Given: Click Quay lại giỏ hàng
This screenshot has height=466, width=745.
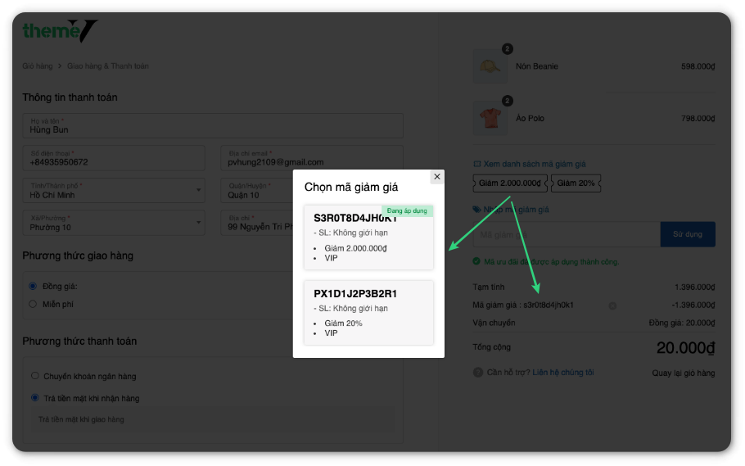Looking at the screenshot, I should click(684, 373).
